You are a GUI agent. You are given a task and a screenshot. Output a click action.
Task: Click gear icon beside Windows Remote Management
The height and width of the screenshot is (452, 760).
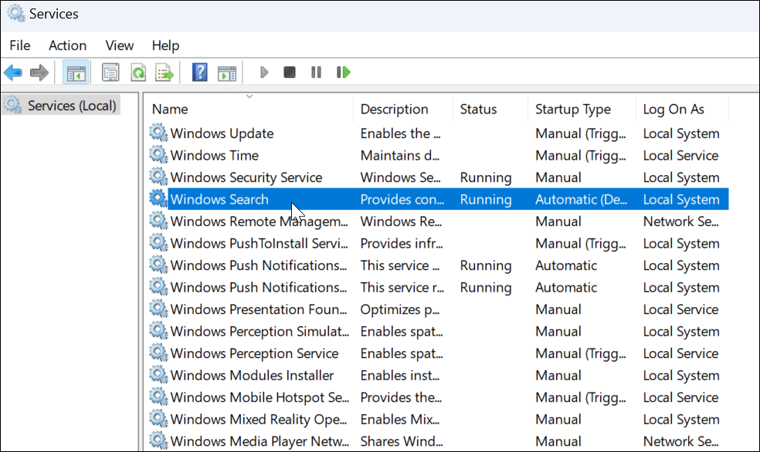point(158,221)
